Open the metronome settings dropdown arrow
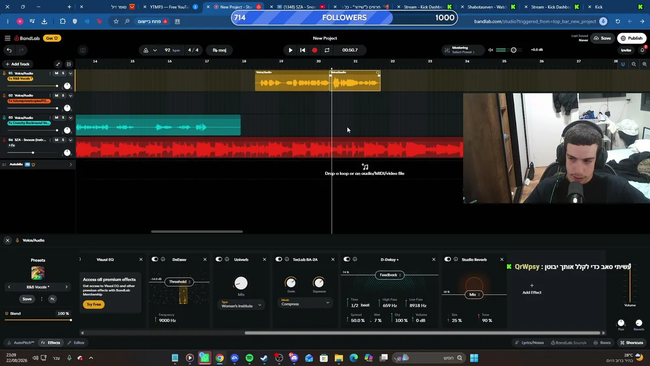 click(154, 50)
